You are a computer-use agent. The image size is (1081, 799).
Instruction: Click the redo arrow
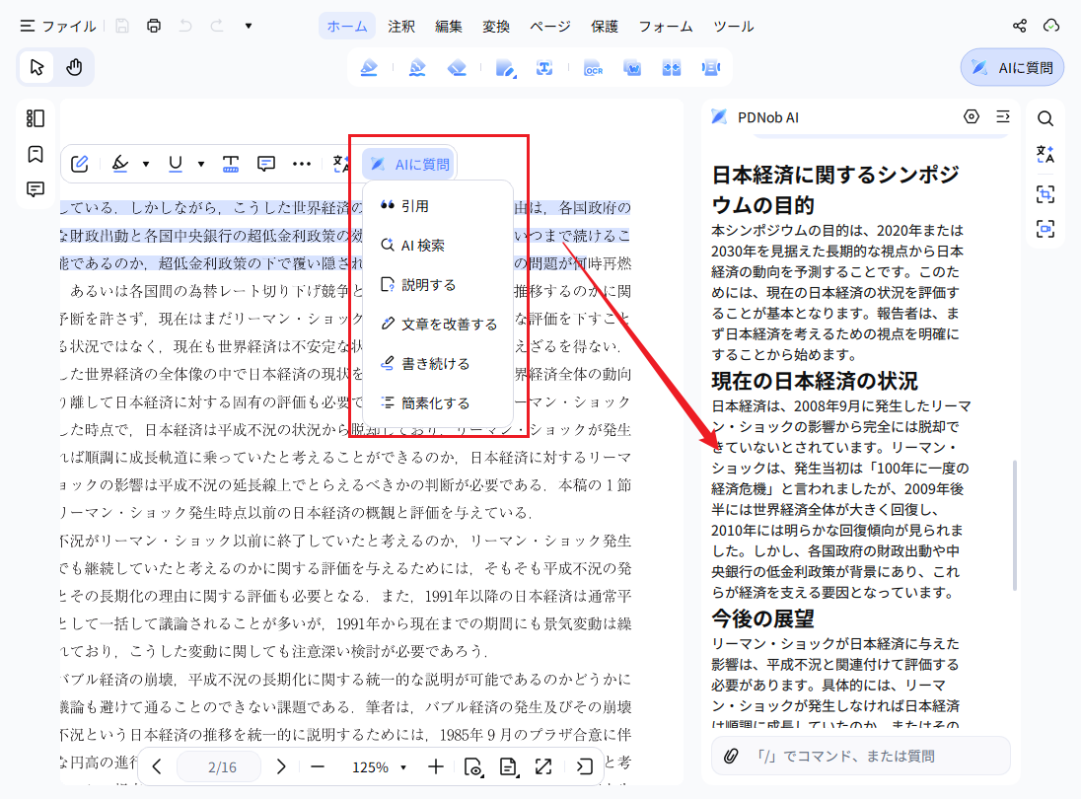point(217,27)
